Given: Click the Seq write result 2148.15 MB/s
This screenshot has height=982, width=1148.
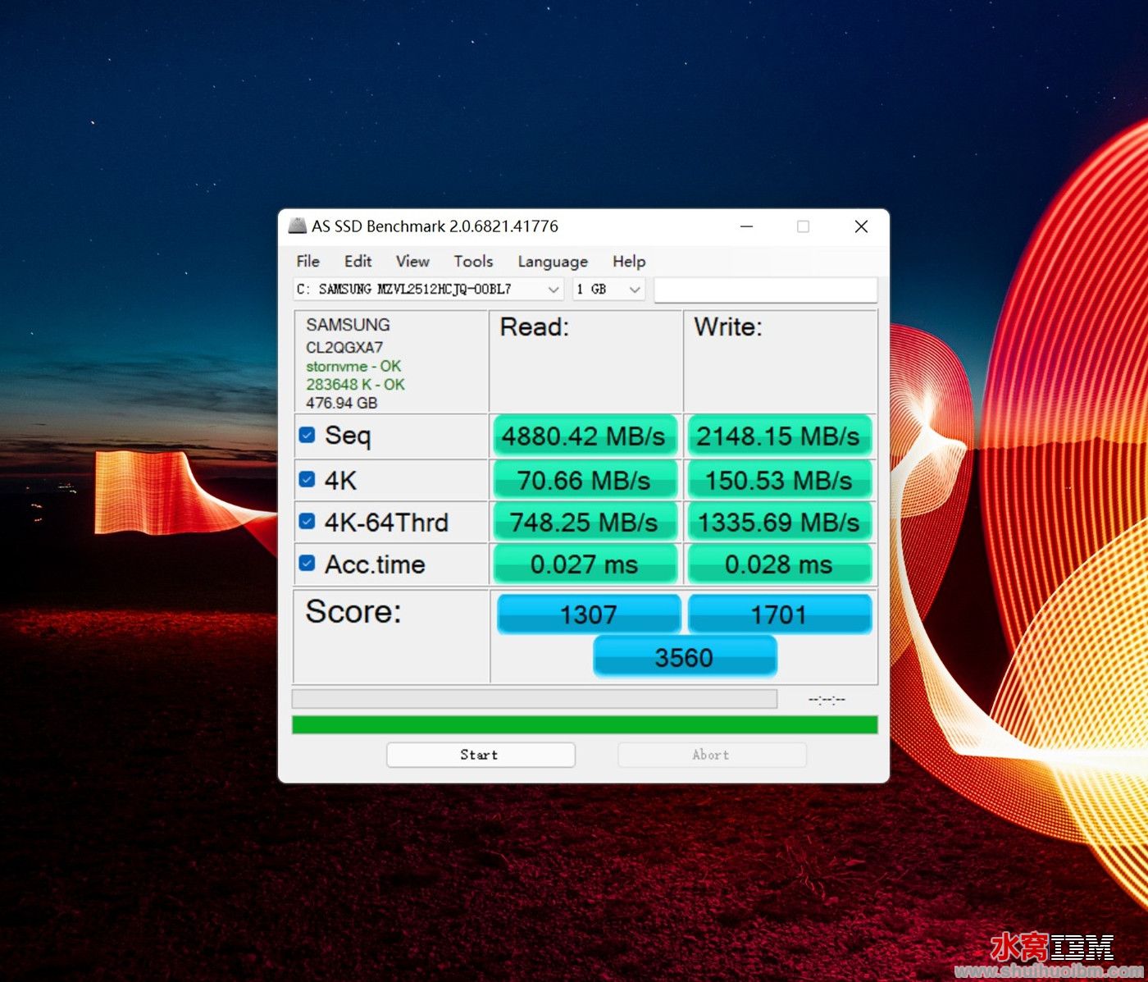Looking at the screenshot, I should 778,436.
